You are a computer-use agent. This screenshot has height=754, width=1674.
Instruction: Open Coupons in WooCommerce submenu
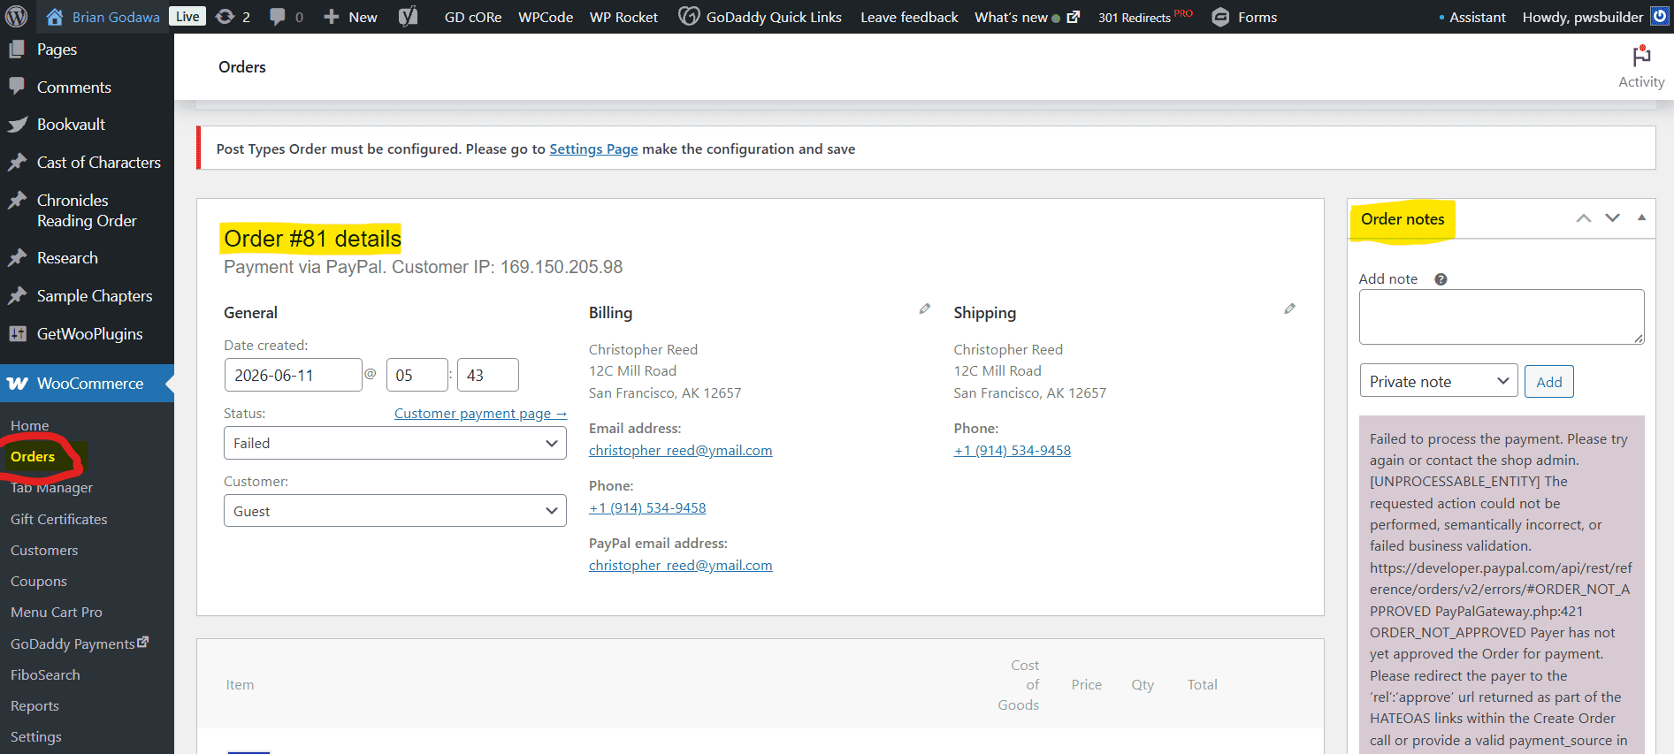tap(39, 582)
